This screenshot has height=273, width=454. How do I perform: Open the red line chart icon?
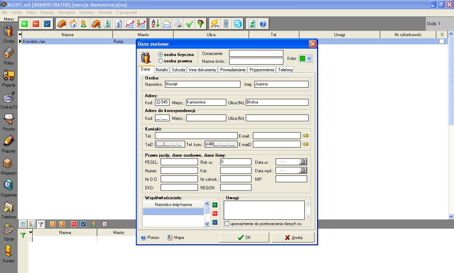(130, 24)
